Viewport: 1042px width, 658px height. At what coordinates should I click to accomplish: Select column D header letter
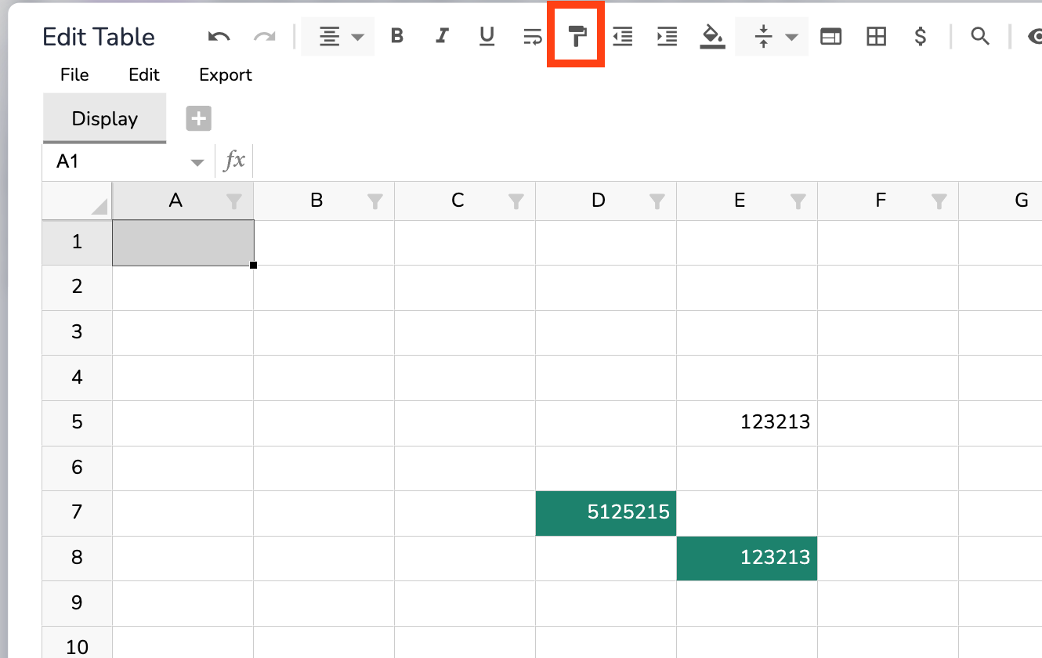tap(599, 201)
